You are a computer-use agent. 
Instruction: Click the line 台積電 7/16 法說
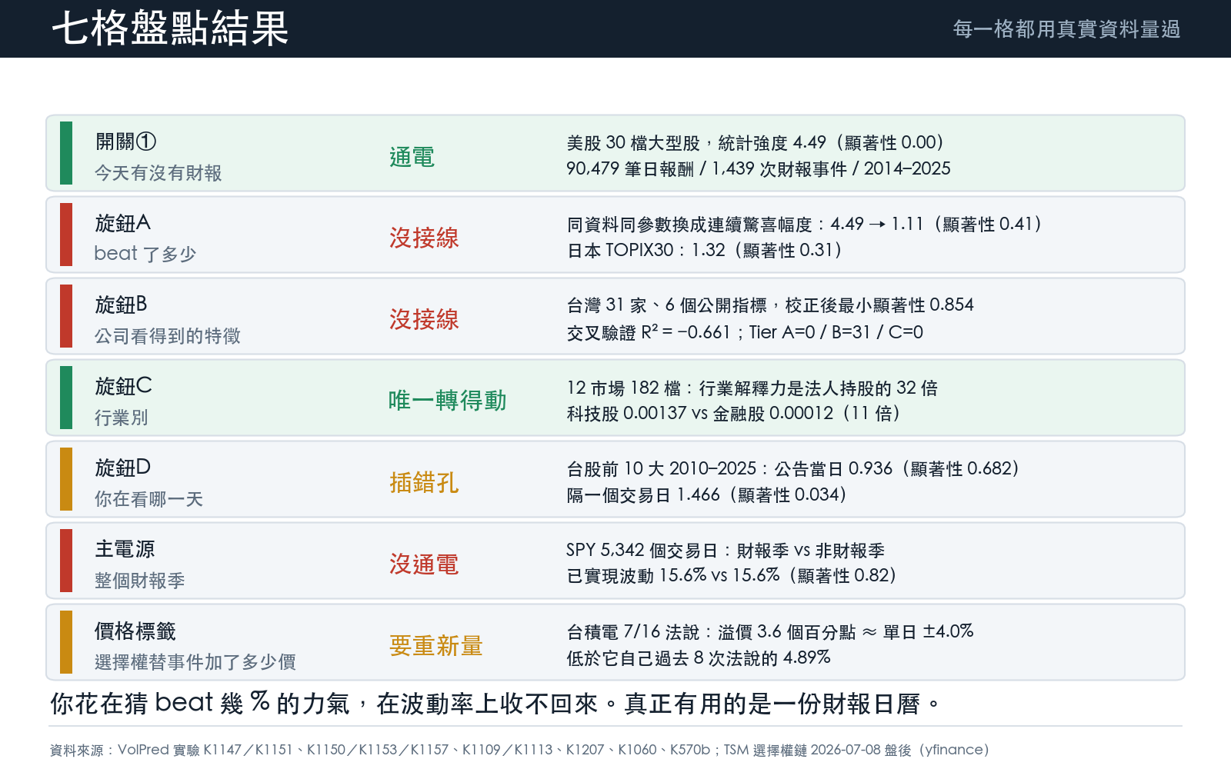[770, 631]
